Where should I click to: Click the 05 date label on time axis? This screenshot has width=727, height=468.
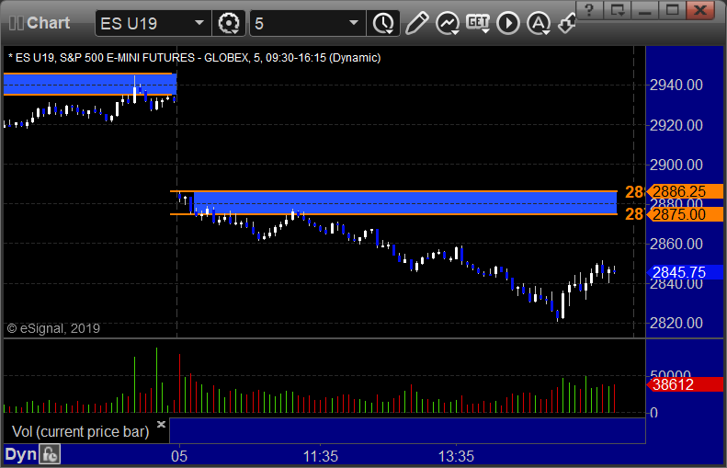179,456
